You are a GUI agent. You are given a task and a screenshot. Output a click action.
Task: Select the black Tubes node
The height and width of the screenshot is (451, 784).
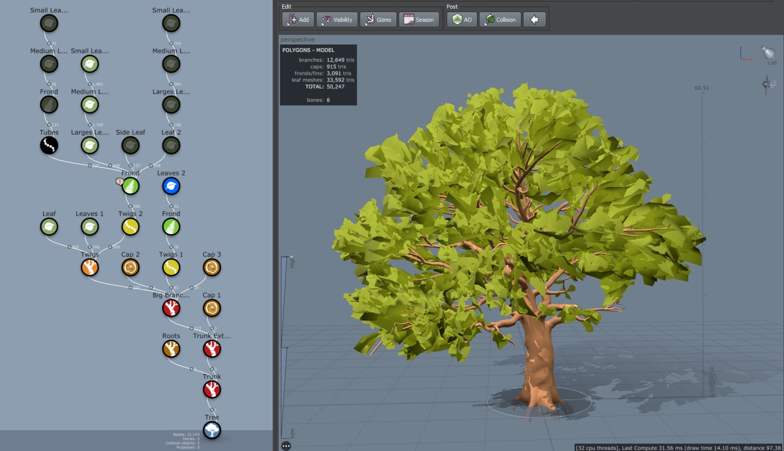[x=49, y=146]
